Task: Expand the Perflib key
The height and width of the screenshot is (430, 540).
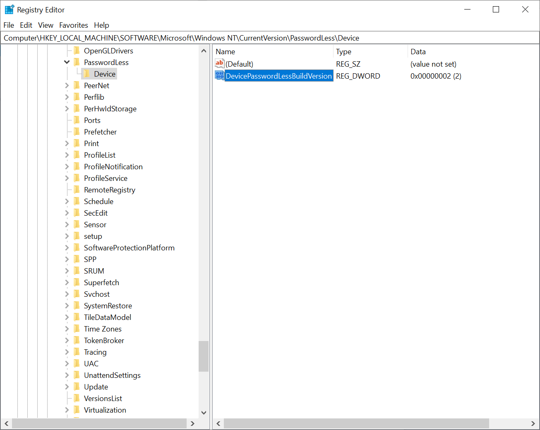Action: [x=67, y=97]
